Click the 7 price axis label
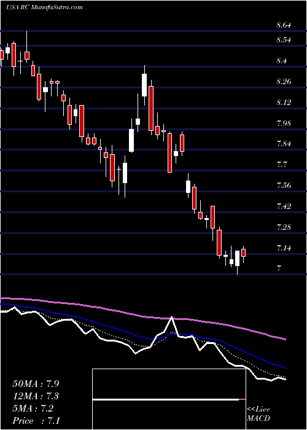This screenshot has height=430, width=307. (x=279, y=268)
